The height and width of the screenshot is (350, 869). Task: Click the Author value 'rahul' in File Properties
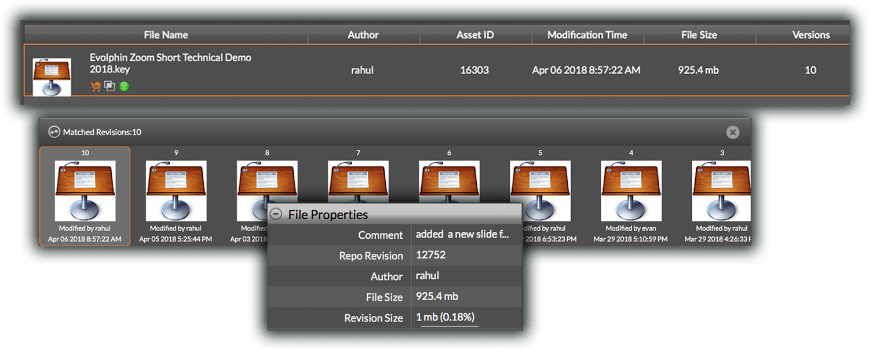[x=428, y=276]
